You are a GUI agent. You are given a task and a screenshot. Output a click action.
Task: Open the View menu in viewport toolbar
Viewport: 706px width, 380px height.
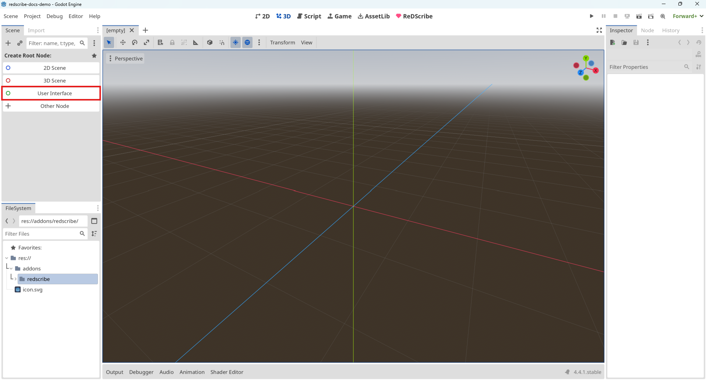(x=307, y=42)
